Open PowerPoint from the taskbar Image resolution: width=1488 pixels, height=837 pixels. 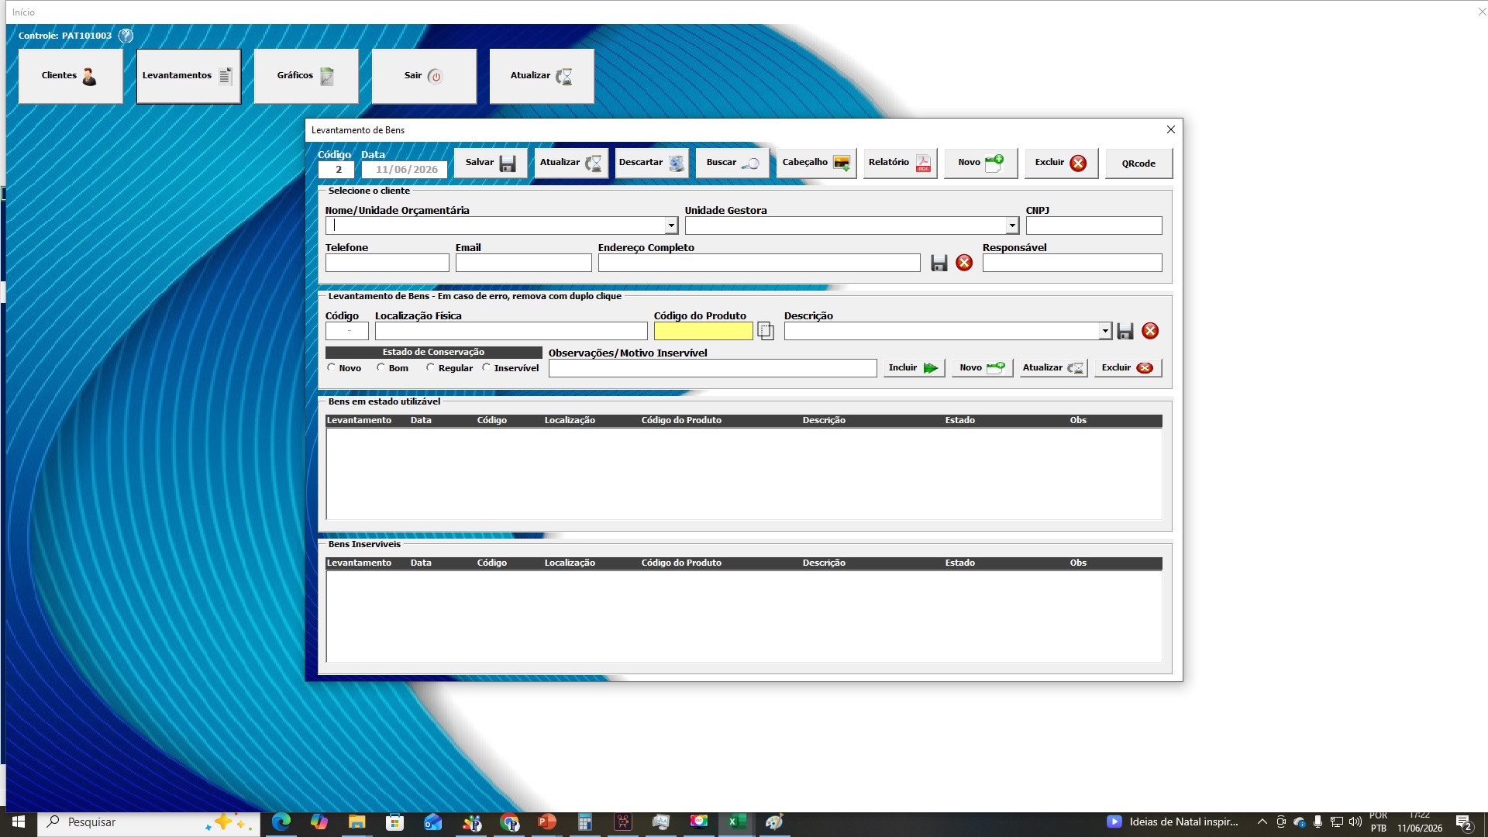point(546,822)
